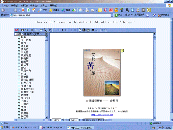Click last page button in PDF status bar
Screen dimensions: 173x130
coord(82,120)
